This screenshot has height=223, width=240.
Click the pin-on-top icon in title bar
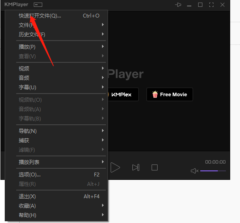178,5
